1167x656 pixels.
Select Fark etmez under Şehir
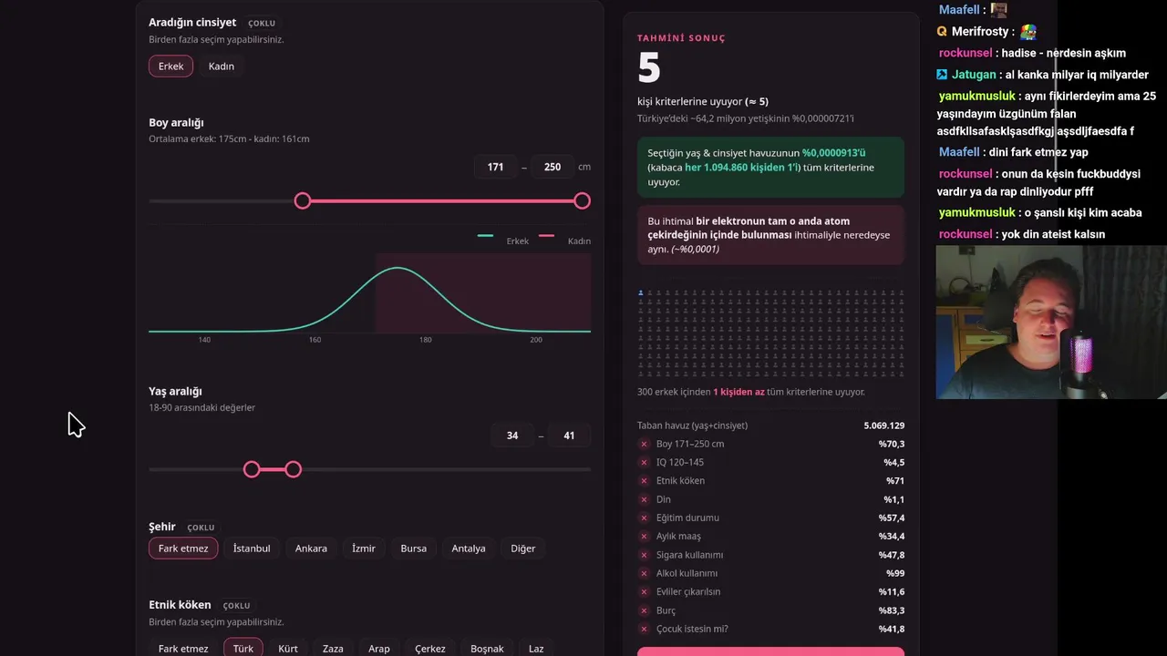click(183, 548)
